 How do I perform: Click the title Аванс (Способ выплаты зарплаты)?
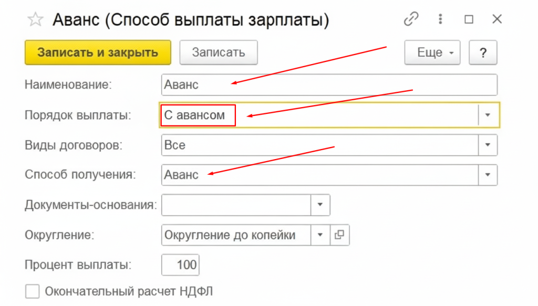click(x=191, y=19)
